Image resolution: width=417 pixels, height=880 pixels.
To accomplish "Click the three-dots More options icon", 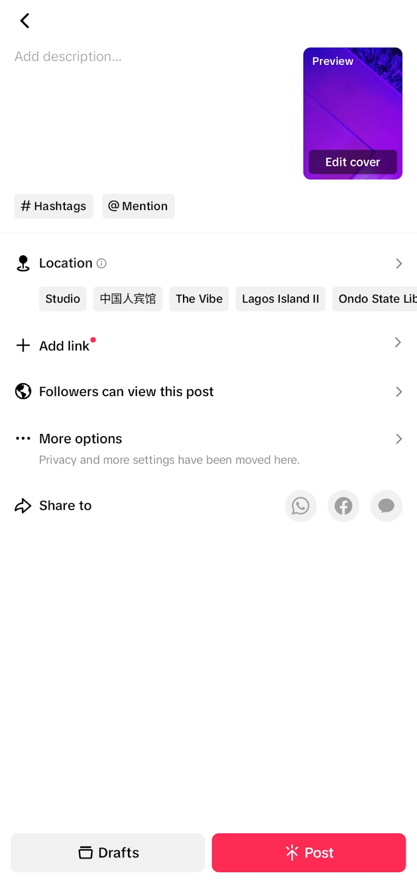I will [23, 438].
